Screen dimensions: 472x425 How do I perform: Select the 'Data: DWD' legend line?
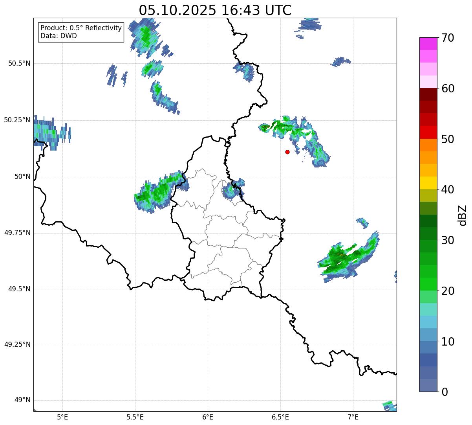pos(59,36)
